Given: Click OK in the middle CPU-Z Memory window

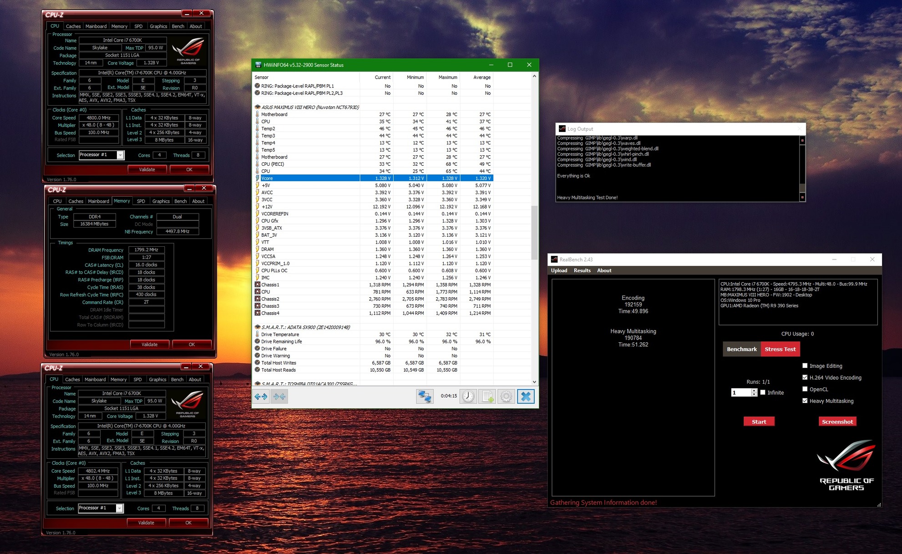Looking at the screenshot, I should 192,344.
